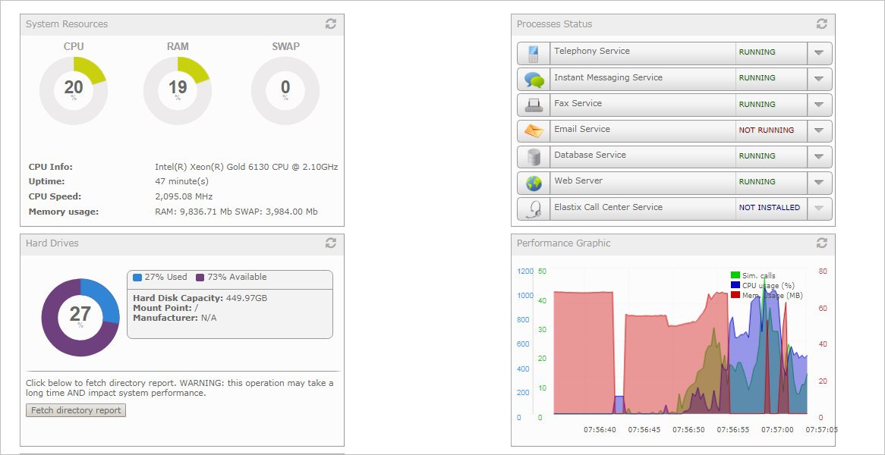
Task: Click the 07:57:00 time axis label
Action: (777, 430)
